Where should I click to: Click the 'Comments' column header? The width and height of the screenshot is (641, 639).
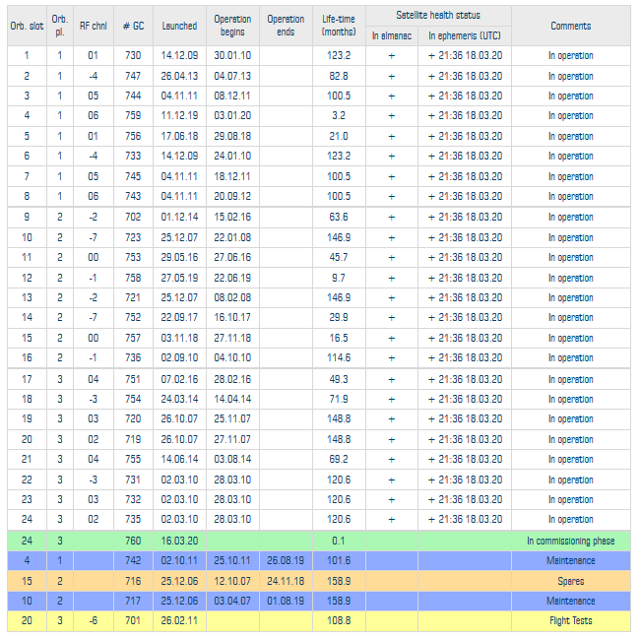point(571,26)
